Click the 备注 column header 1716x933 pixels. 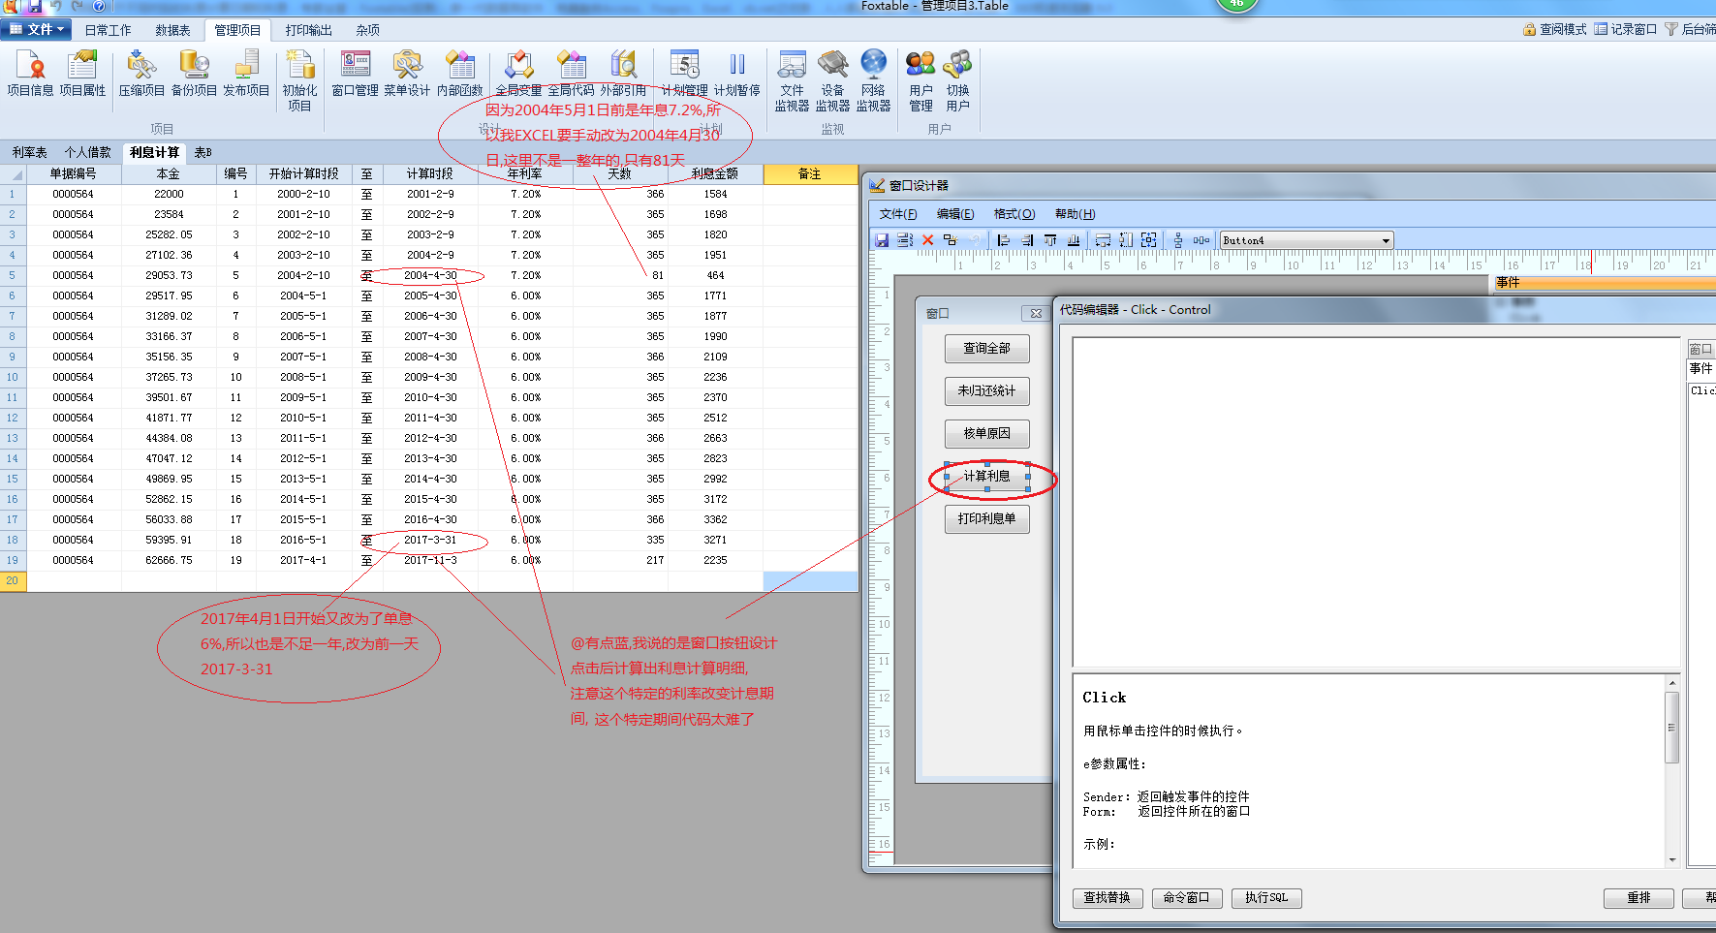point(810,174)
